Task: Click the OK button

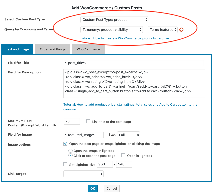Action: tap(93, 189)
